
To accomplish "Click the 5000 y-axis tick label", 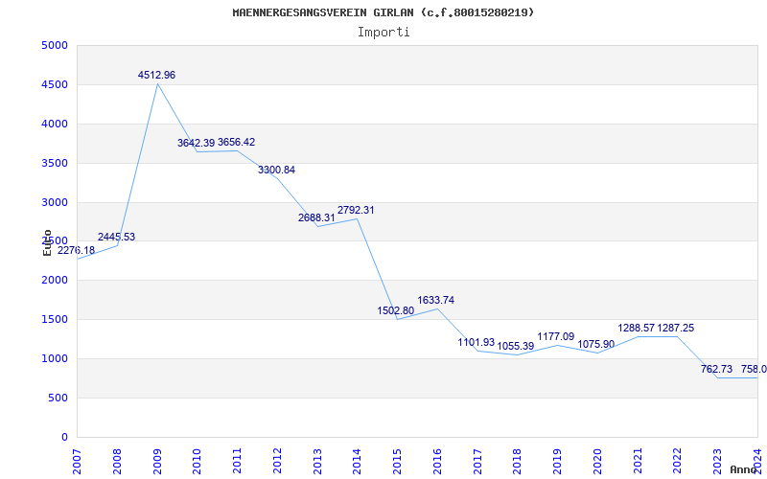I will pyautogui.click(x=55, y=45).
